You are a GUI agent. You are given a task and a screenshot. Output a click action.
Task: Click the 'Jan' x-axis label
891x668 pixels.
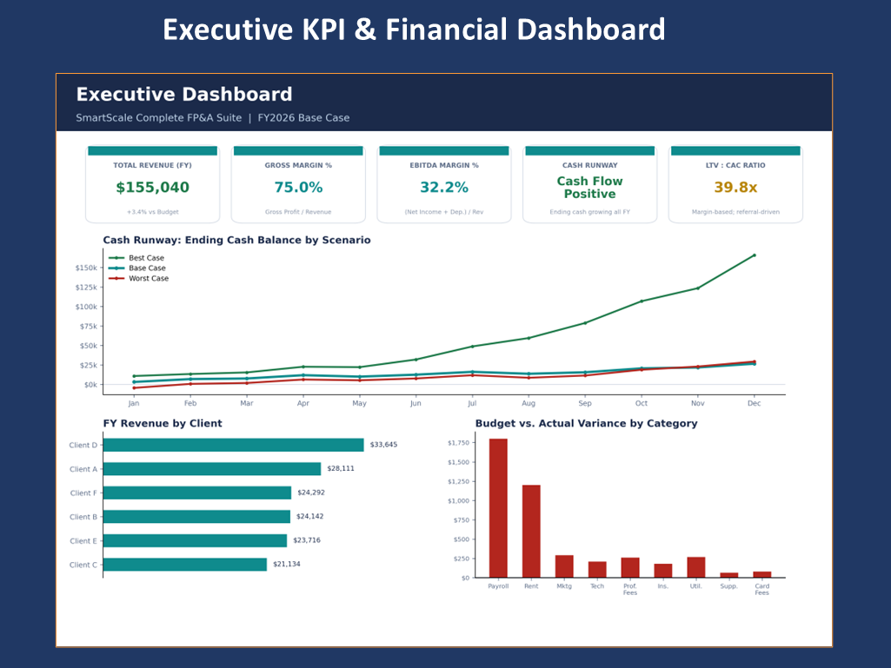[x=134, y=403]
